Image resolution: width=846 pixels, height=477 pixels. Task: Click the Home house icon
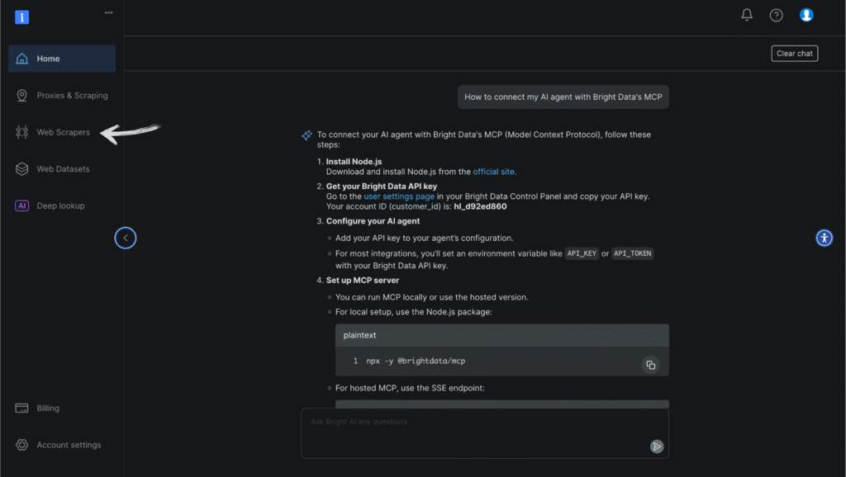[21, 59]
